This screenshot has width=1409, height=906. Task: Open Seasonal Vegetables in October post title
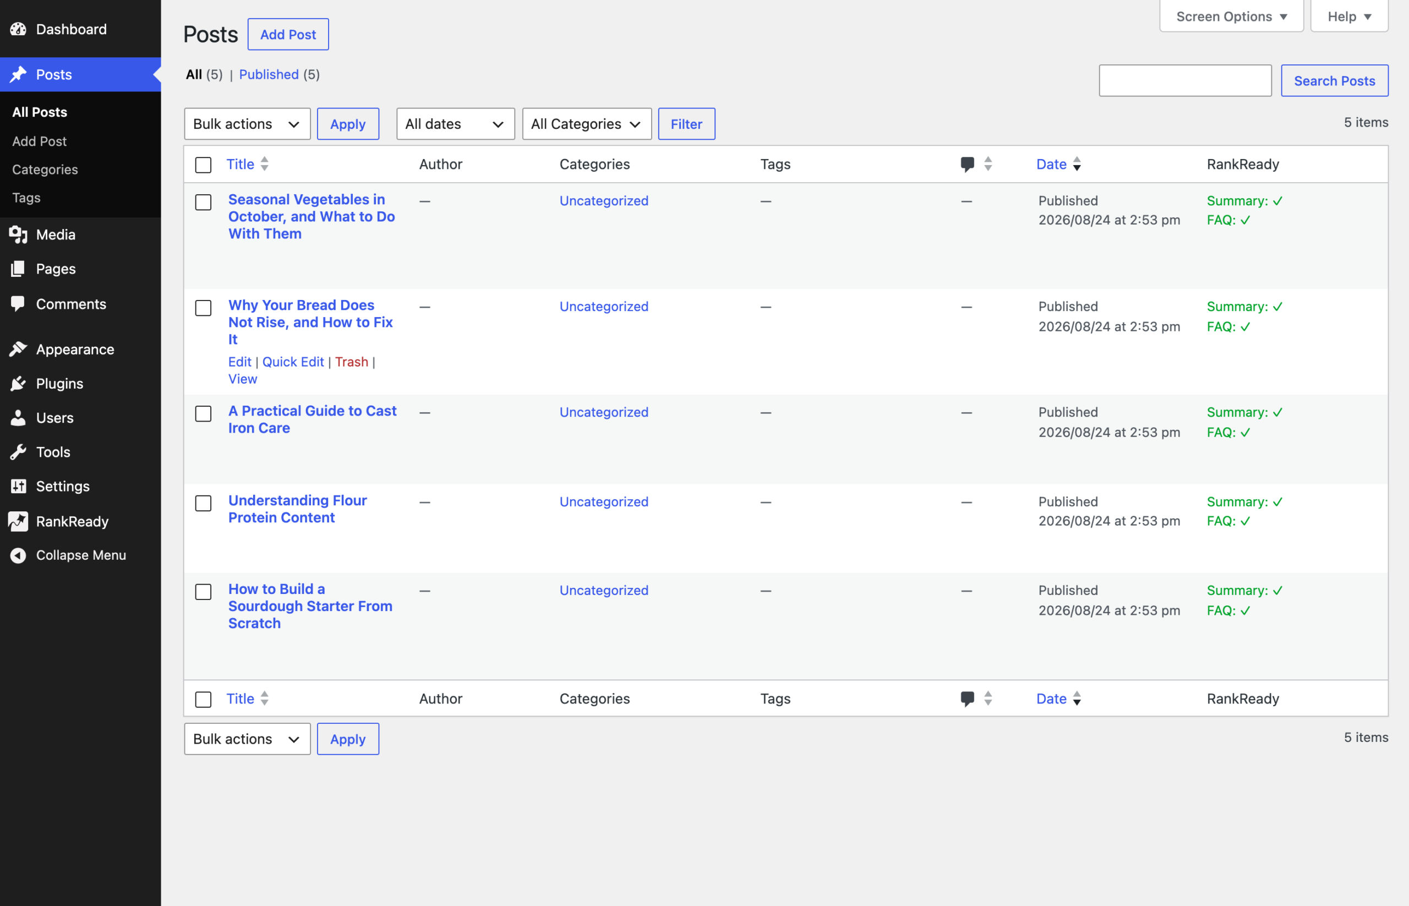[x=311, y=216]
